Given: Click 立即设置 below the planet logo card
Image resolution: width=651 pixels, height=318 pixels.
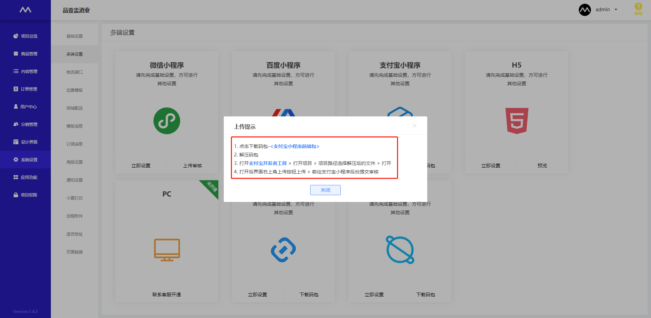Looking at the screenshot, I should (x=374, y=295).
